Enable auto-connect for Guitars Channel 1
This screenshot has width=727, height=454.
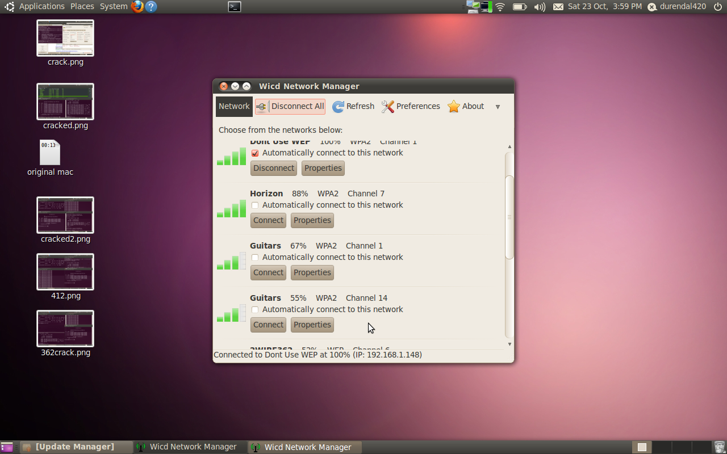point(255,258)
